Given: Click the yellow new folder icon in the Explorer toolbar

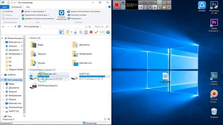Looking at the screenshot, I should (x=68, y=32).
